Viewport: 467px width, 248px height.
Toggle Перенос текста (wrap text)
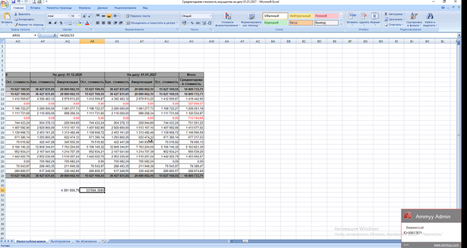138,16
